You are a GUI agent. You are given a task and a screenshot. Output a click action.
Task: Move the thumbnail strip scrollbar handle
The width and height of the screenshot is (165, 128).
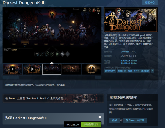pyautogui.click(x=14, y=77)
